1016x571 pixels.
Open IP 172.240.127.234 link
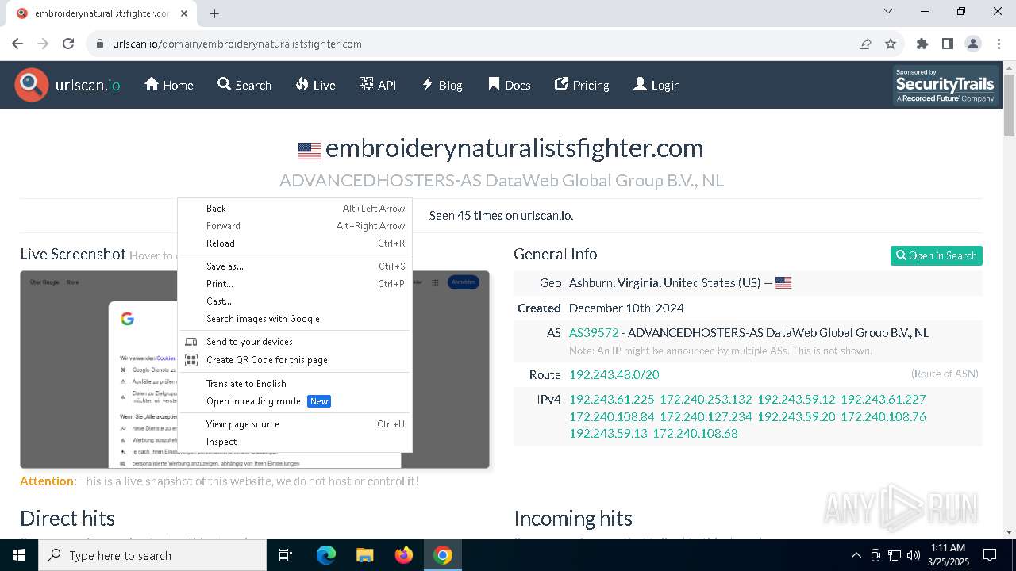[706, 416]
